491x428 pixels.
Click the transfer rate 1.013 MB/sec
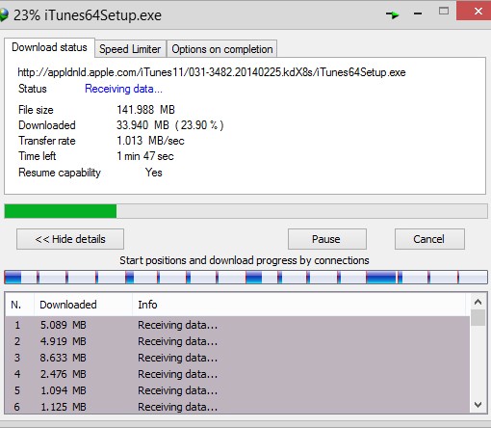(150, 141)
